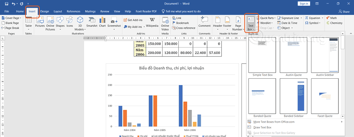Click Tell me what you want to do

coord(181,11)
